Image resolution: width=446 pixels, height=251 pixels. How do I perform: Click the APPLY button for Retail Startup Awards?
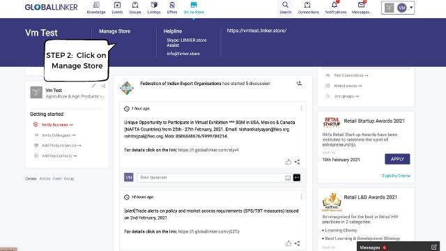tap(397, 159)
